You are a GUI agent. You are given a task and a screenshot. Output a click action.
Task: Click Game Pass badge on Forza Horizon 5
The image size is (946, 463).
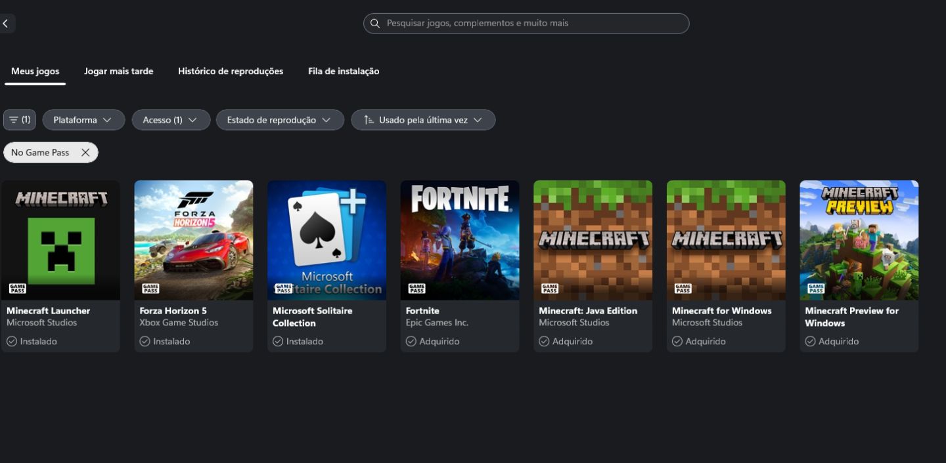(x=151, y=289)
